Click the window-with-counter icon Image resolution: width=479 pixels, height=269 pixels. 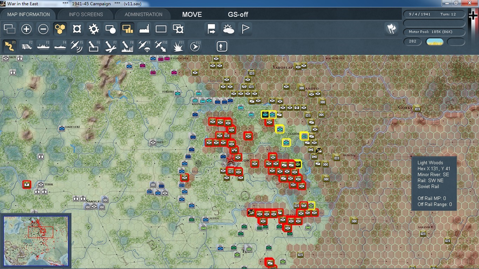pyautogui.click(x=178, y=29)
